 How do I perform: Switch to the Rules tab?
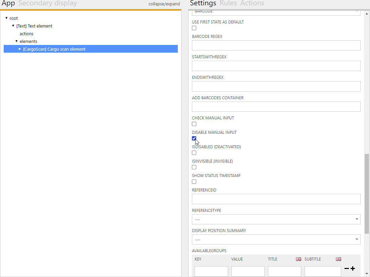pyautogui.click(x=228, y=3)
